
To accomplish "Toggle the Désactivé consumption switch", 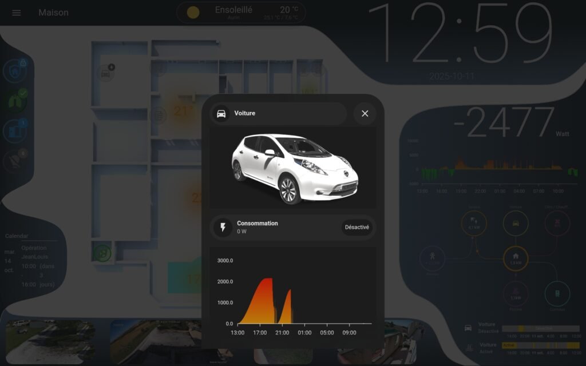I will [357, 227].
